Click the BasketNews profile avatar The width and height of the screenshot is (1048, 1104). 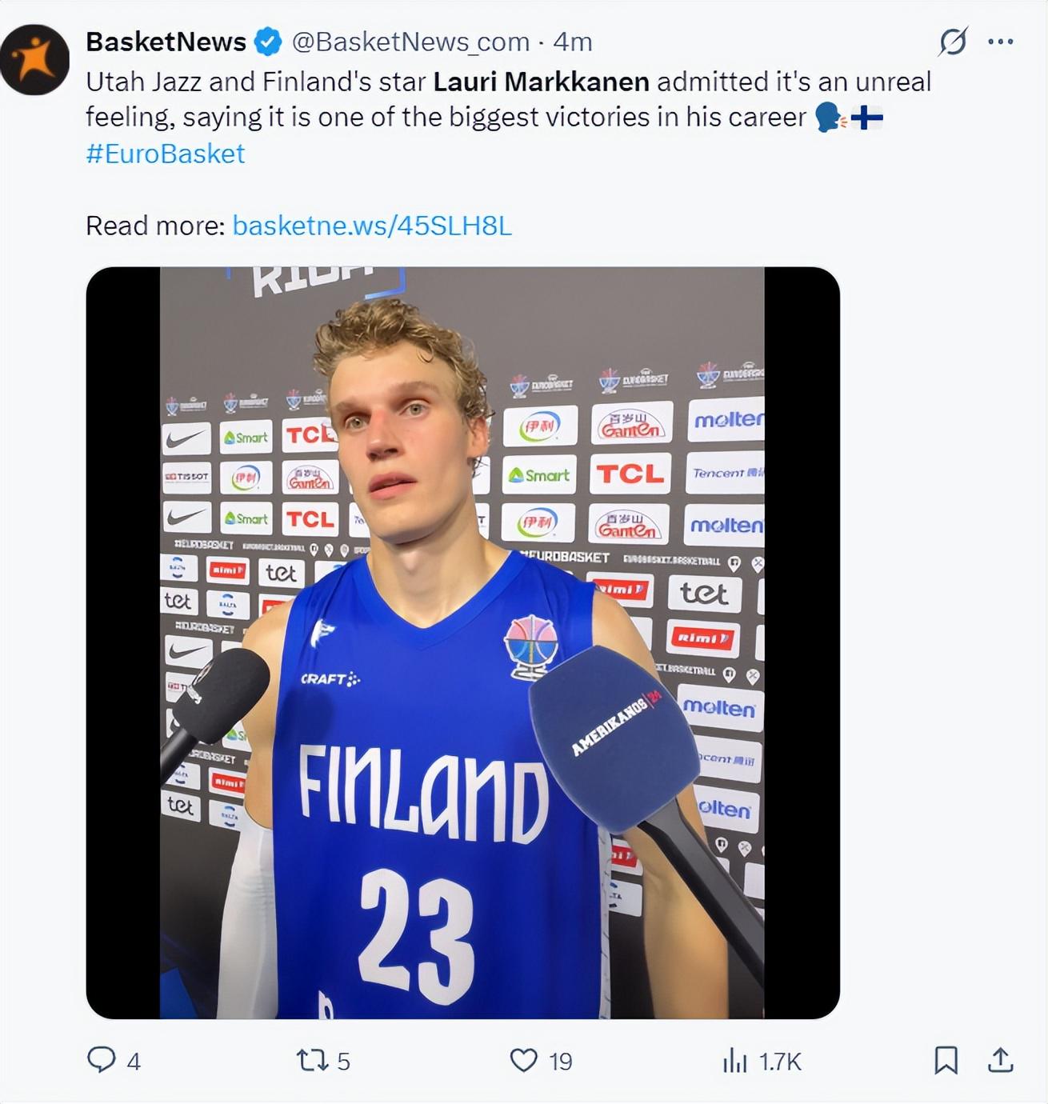[34, 60]
